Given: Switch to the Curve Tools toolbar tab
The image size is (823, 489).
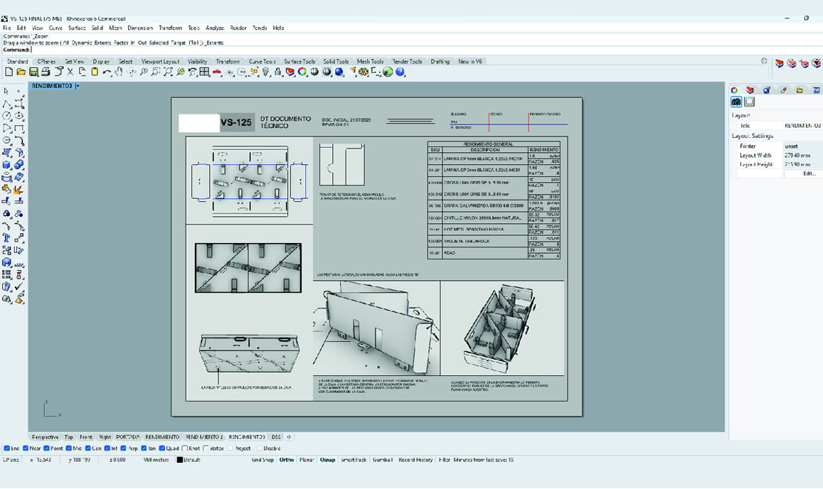Looking at the screenshot, I should click(262, 61).
